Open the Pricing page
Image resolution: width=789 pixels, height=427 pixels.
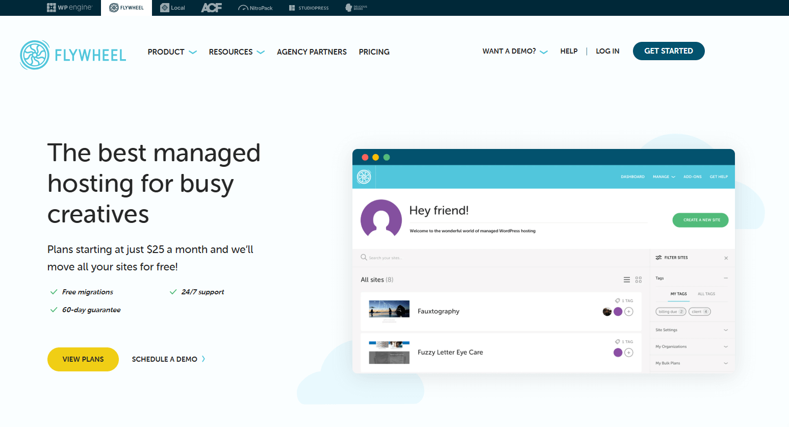[374, 52]
